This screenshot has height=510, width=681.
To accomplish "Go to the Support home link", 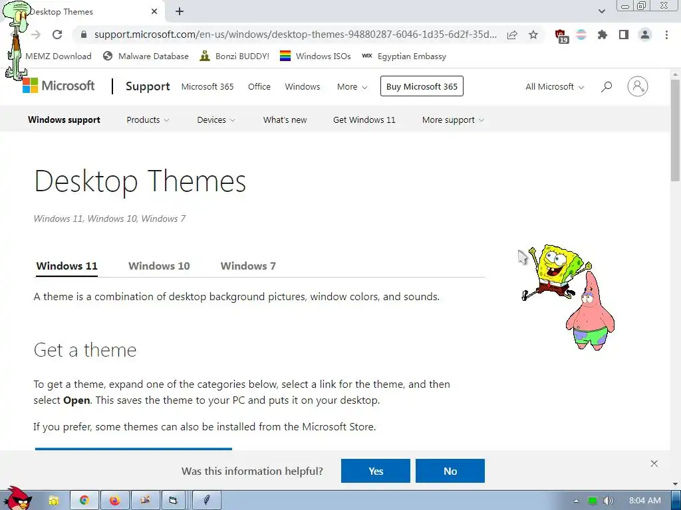I will (x=148, y=86).
